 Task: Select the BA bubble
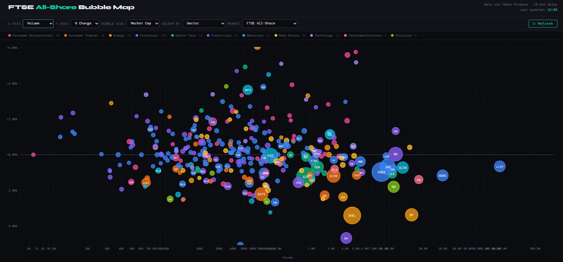tap(346, 238)
